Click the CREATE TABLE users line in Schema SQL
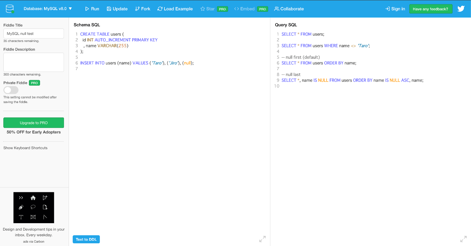The height and width of the screenshot is (246, 471). [102, 34]
